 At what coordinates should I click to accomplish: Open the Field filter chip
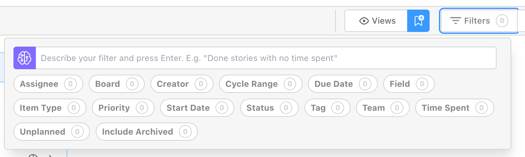[x=409, y=84]
